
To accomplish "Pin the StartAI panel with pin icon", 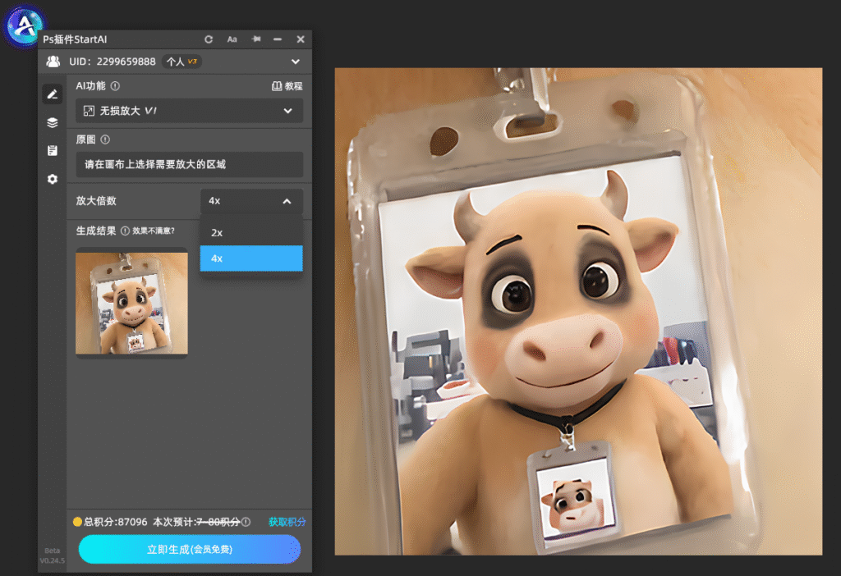I will click(x=256, y=39).
